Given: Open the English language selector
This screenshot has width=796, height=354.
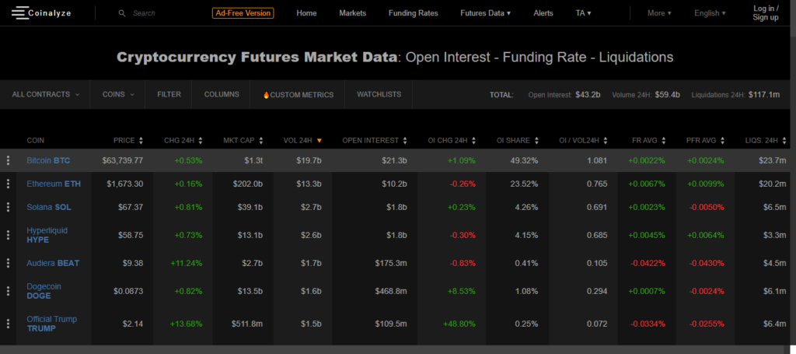Looking at the screenshot, I should [710, 13].
